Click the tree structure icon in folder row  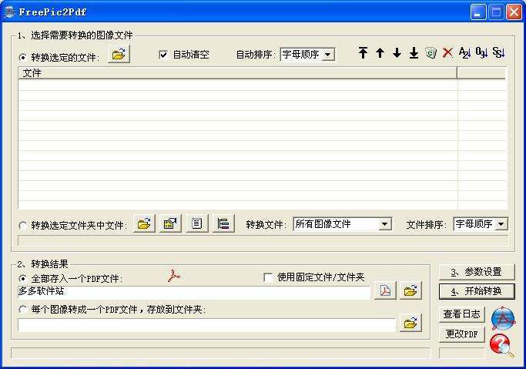[223, 223]
